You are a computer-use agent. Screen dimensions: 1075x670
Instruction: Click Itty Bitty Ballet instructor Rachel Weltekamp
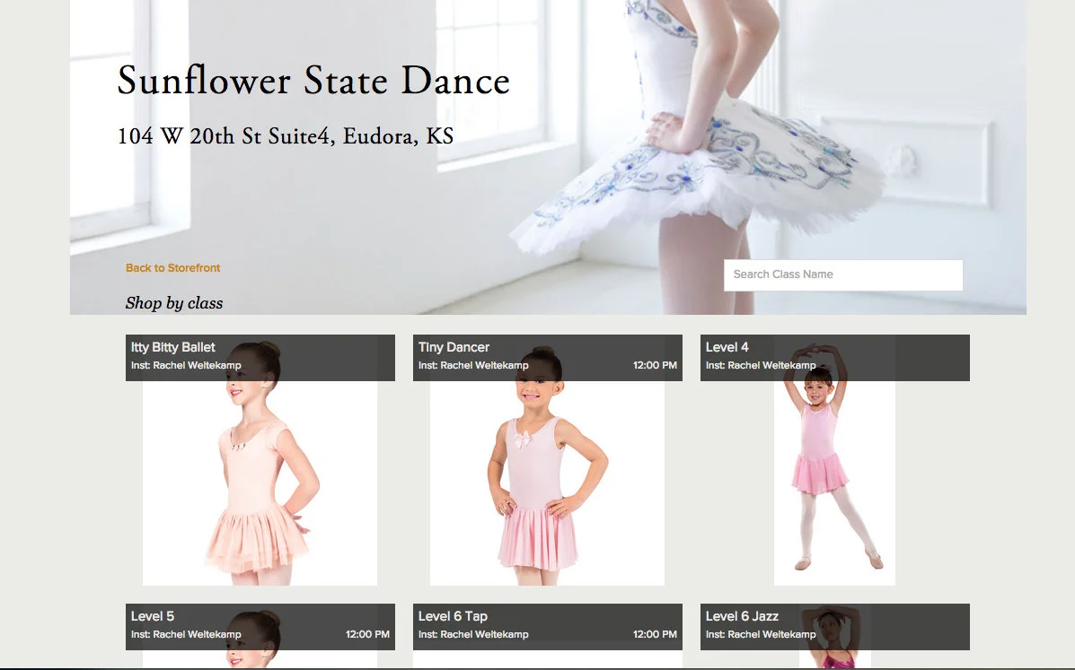point(186,365)
